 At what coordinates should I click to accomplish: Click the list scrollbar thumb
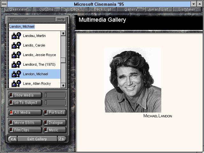pos(63,60)
